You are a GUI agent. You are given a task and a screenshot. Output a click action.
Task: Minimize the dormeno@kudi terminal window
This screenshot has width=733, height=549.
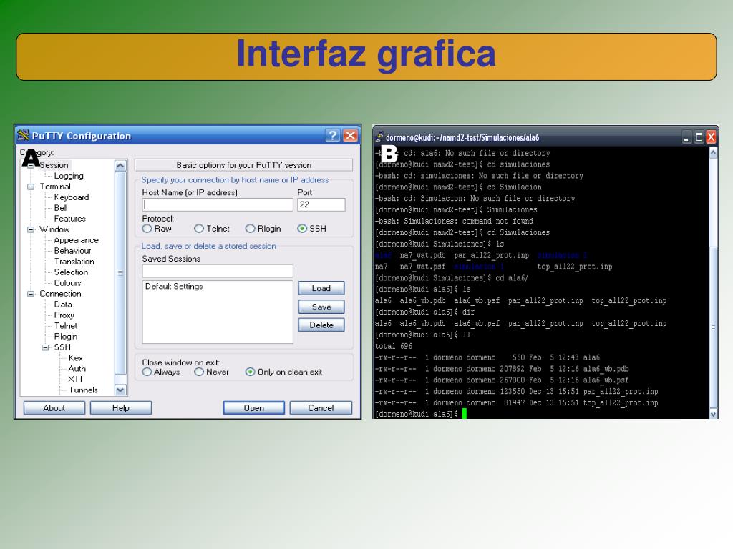point(686,137)
